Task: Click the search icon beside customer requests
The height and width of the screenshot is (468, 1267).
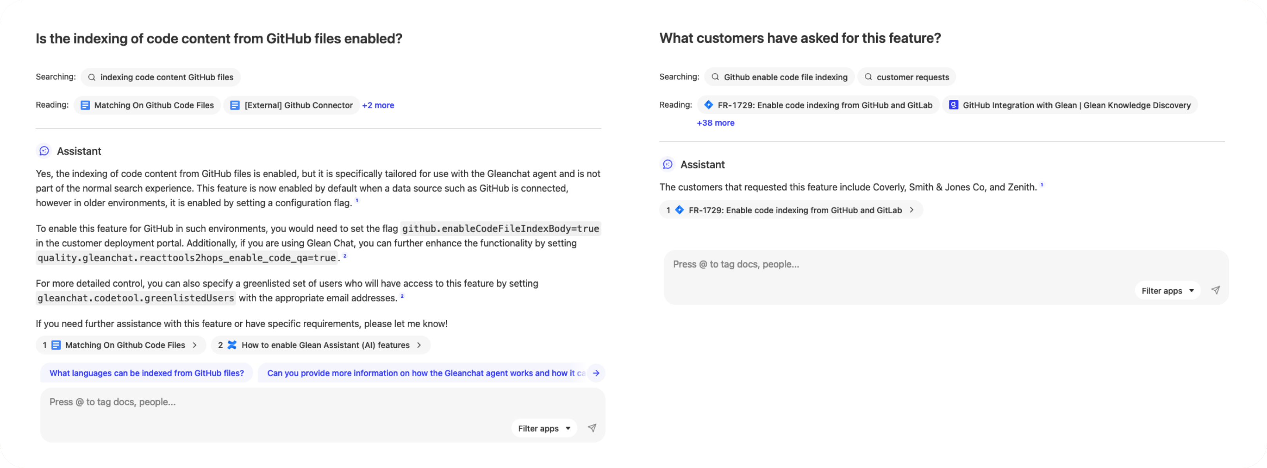Action: (x=868, y=77)
